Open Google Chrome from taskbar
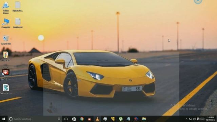The image size is (217, 122). (82, 119)
